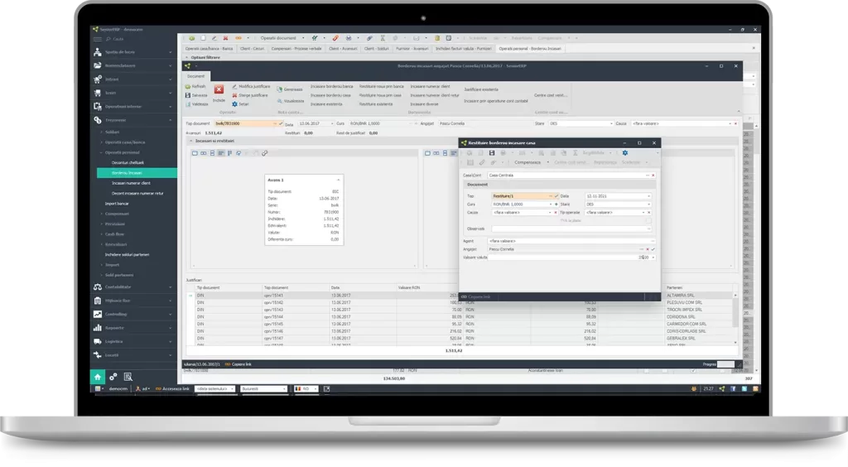Open Data 12.11.2021 dropdown in dialog
This screenshot has height=467, width=848.
point(649,196)
